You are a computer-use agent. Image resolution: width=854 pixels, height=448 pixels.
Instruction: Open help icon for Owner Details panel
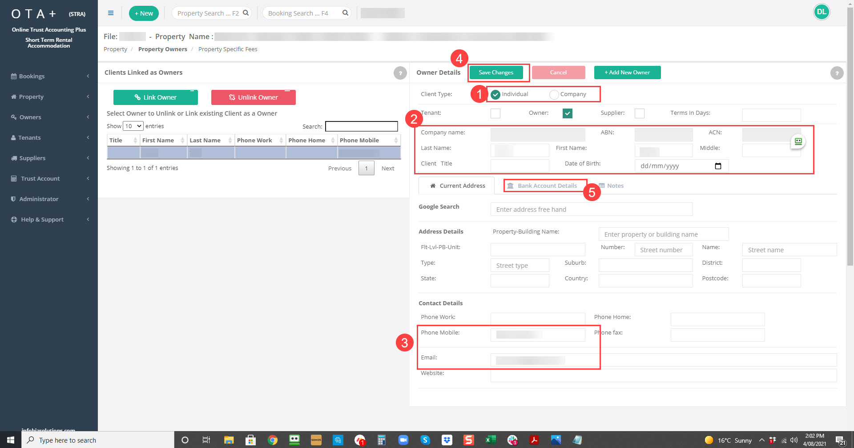tap(837, 73)
